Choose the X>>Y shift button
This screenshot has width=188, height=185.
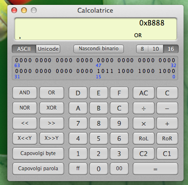click(51, 139)
